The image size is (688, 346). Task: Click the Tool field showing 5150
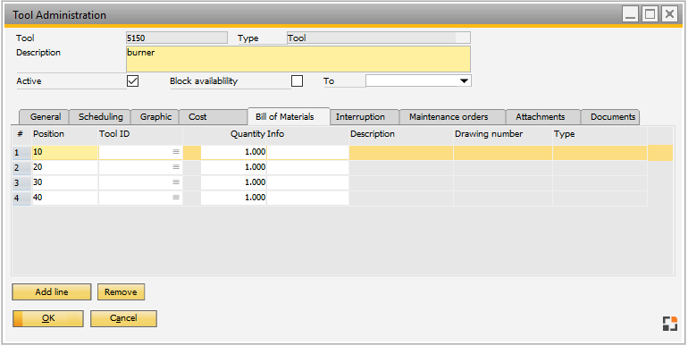click(177, 38)
